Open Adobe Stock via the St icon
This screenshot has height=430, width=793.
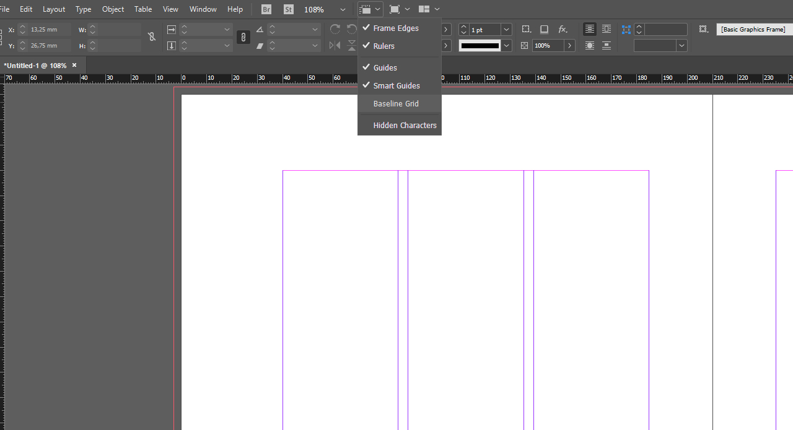[288, 9]
